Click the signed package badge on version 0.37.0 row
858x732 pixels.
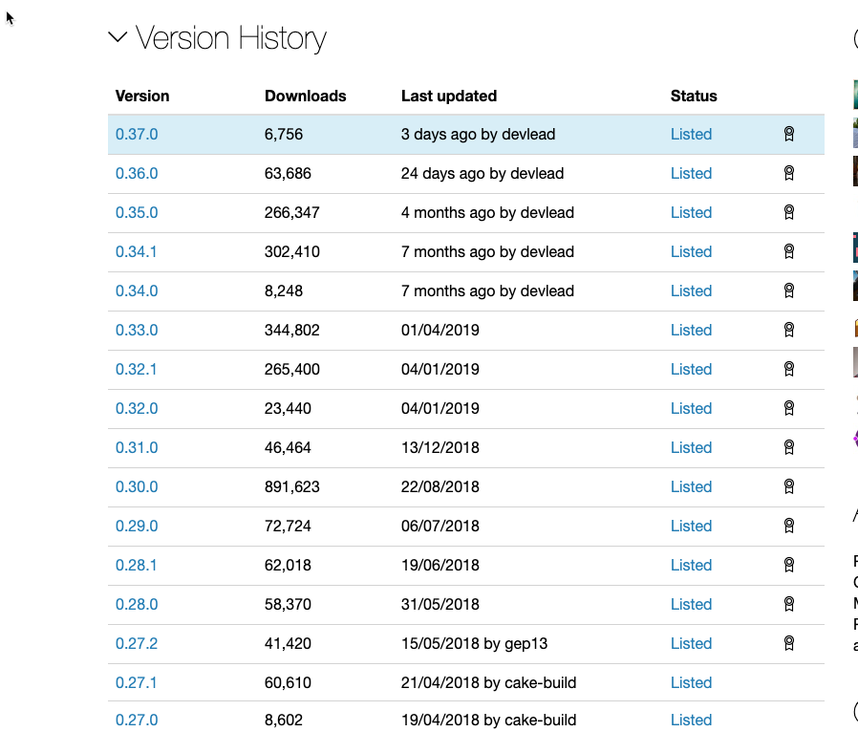click(788, 135)
